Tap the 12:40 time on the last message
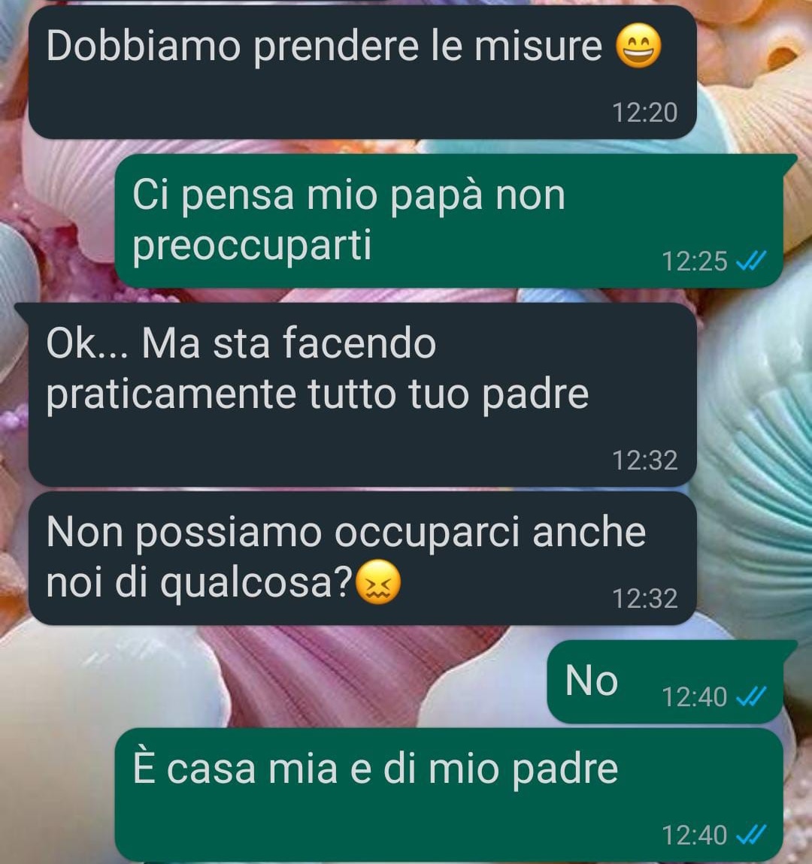 694,835
